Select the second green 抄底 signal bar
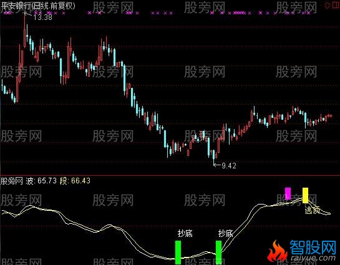 [x=218, y=252]
